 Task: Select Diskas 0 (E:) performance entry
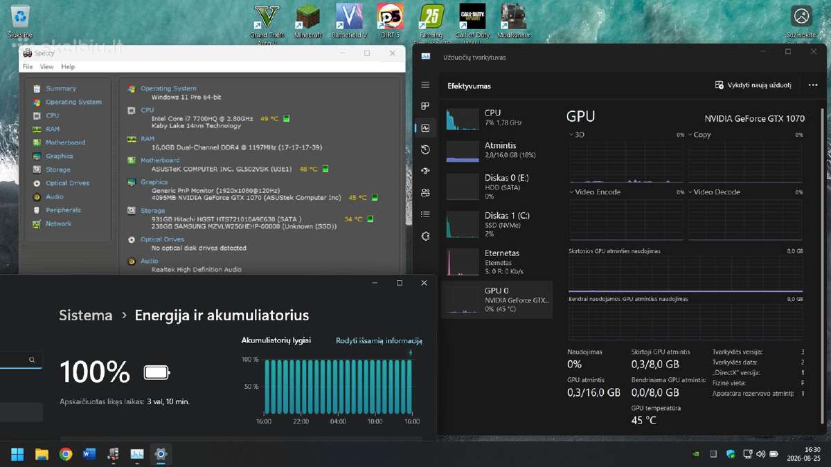[x=497, y=187]
